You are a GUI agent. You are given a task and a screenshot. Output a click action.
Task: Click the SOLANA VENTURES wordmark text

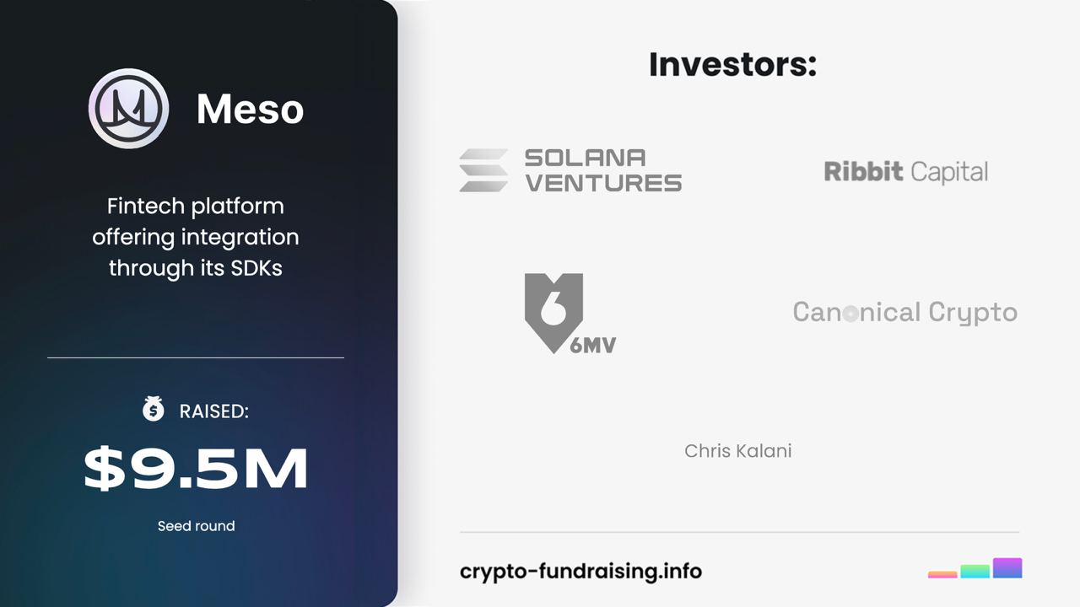pos(602,170)
